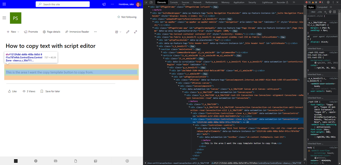Viewport: 341px width, 165px height.
Task: Show more DevTools tabs with double chevron
Action: [x=294, y=2]
